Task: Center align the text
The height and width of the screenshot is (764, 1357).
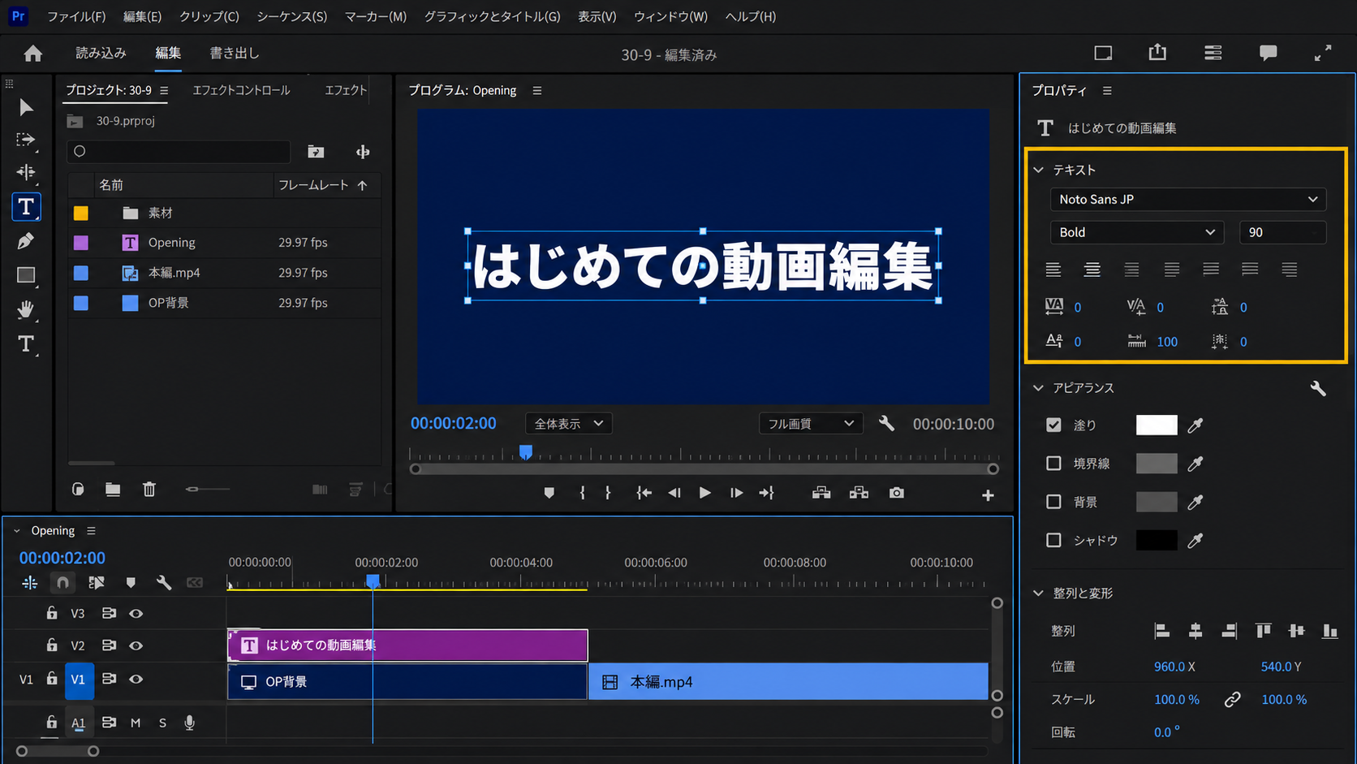Action: point(1092,270)
